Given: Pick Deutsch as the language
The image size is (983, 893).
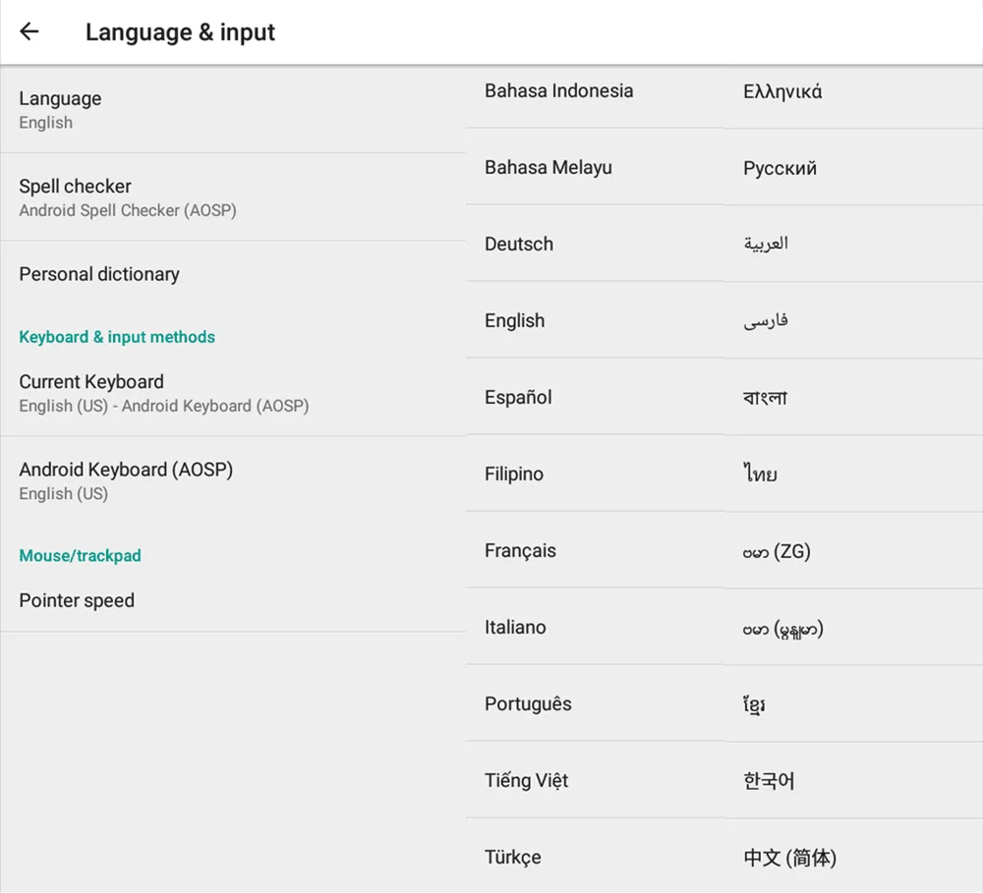Looking at the screenshot, I should [518, 244].
